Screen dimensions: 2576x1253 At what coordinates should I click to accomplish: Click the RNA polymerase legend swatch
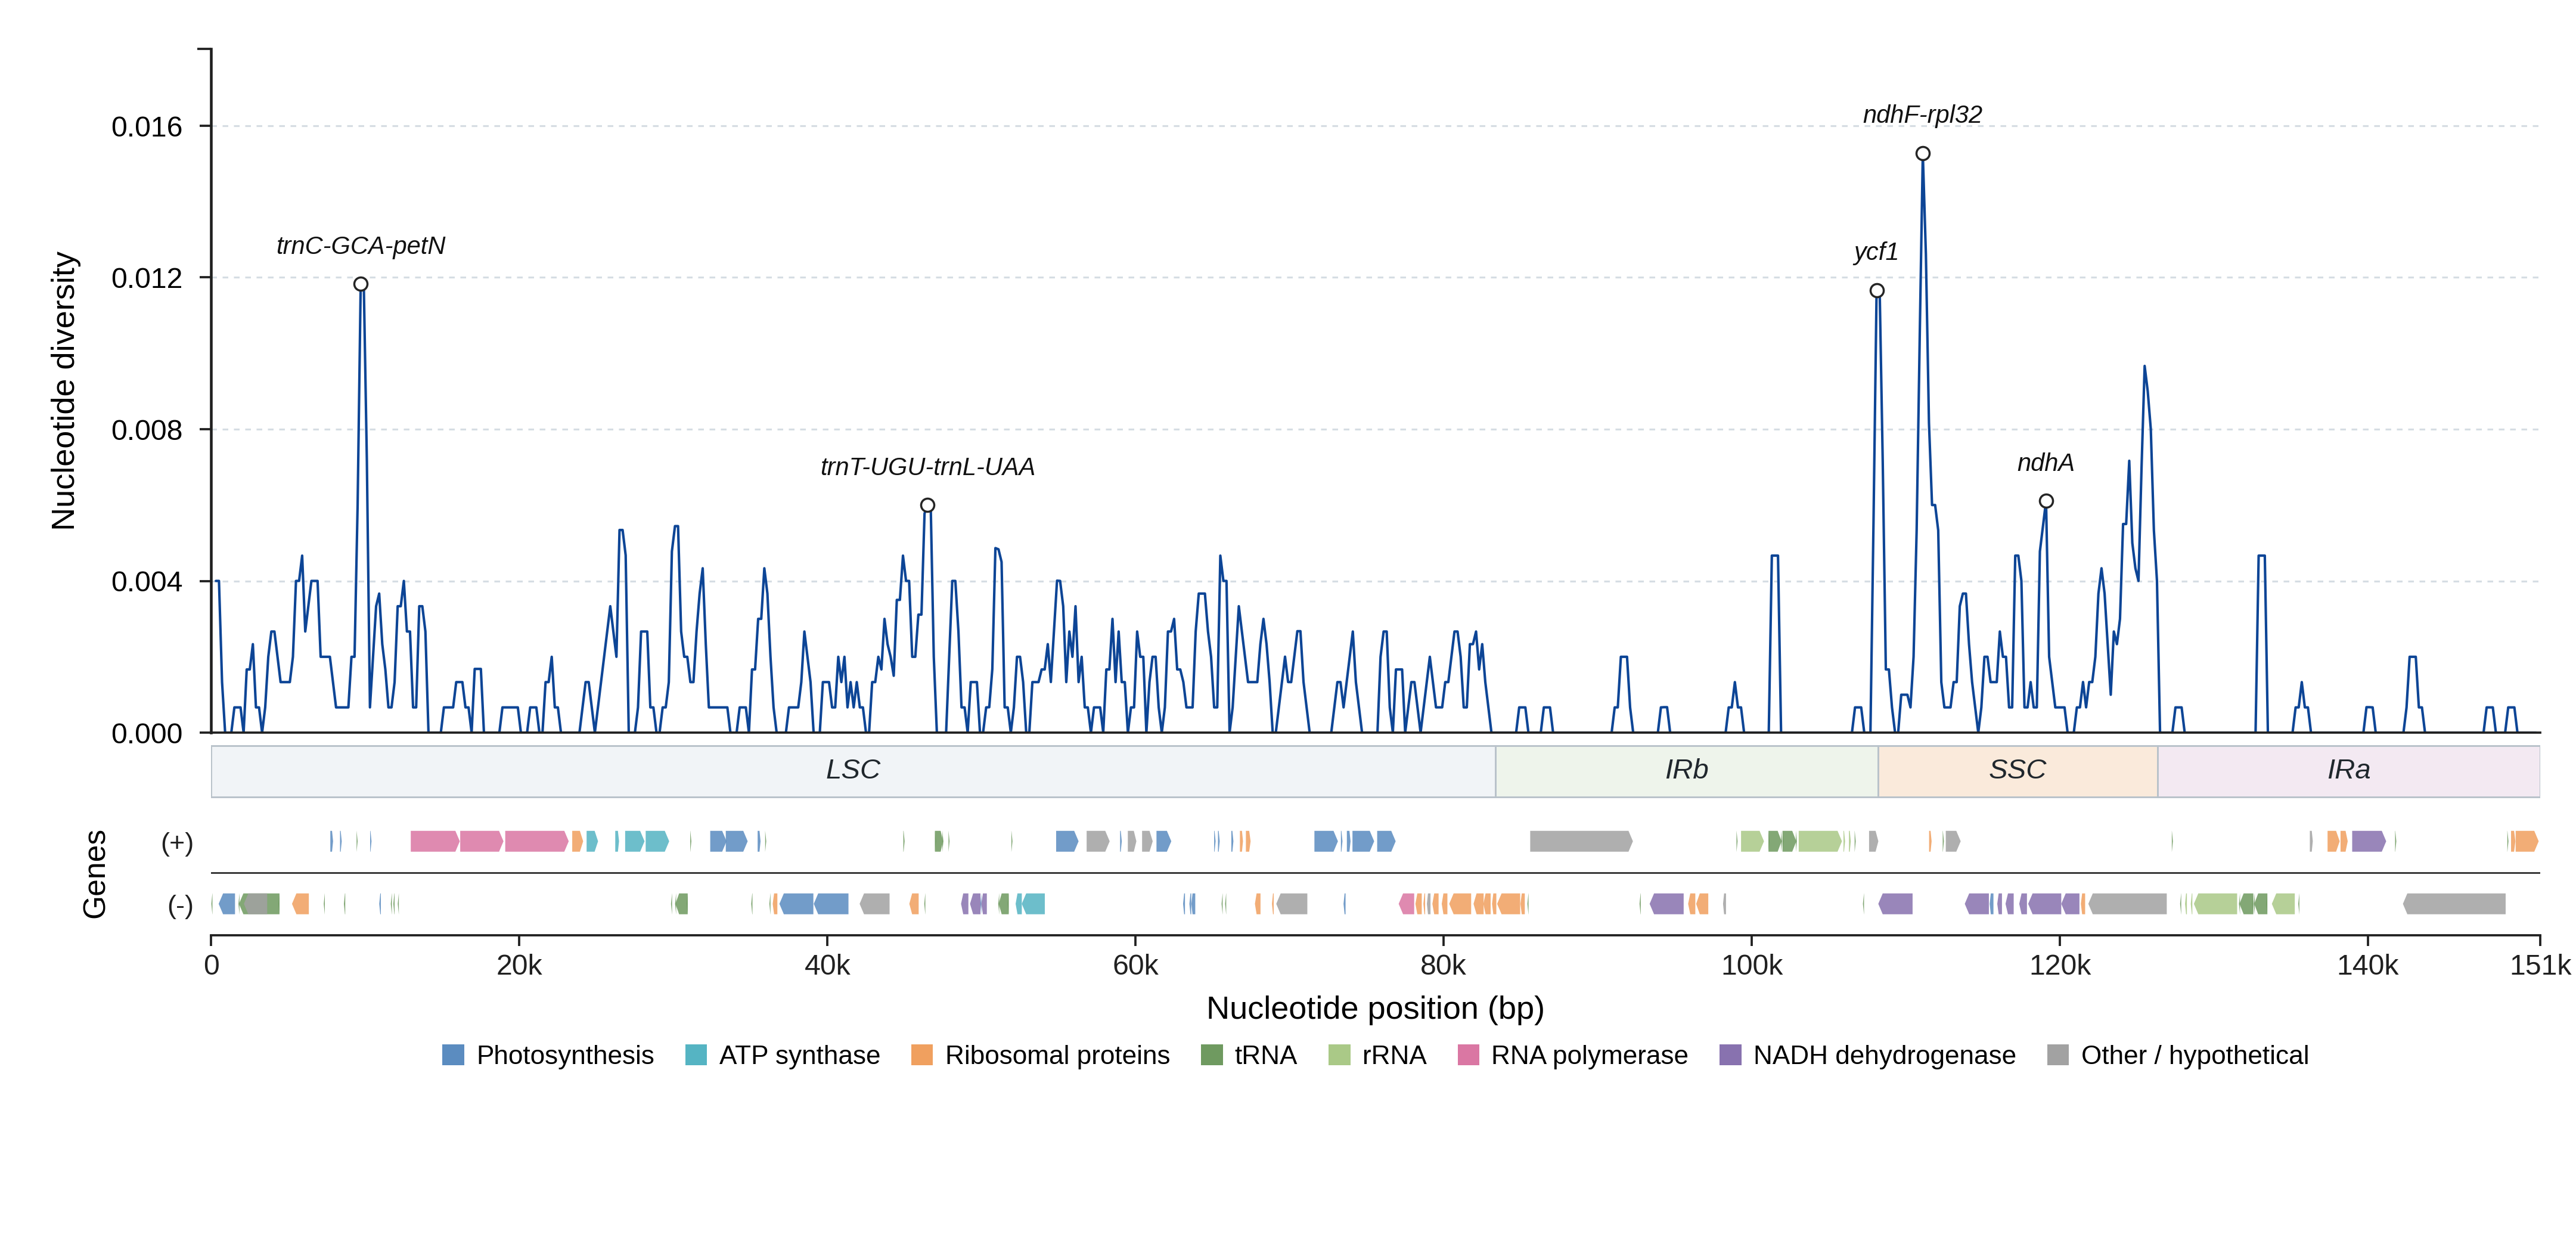coord(1468,1055)
